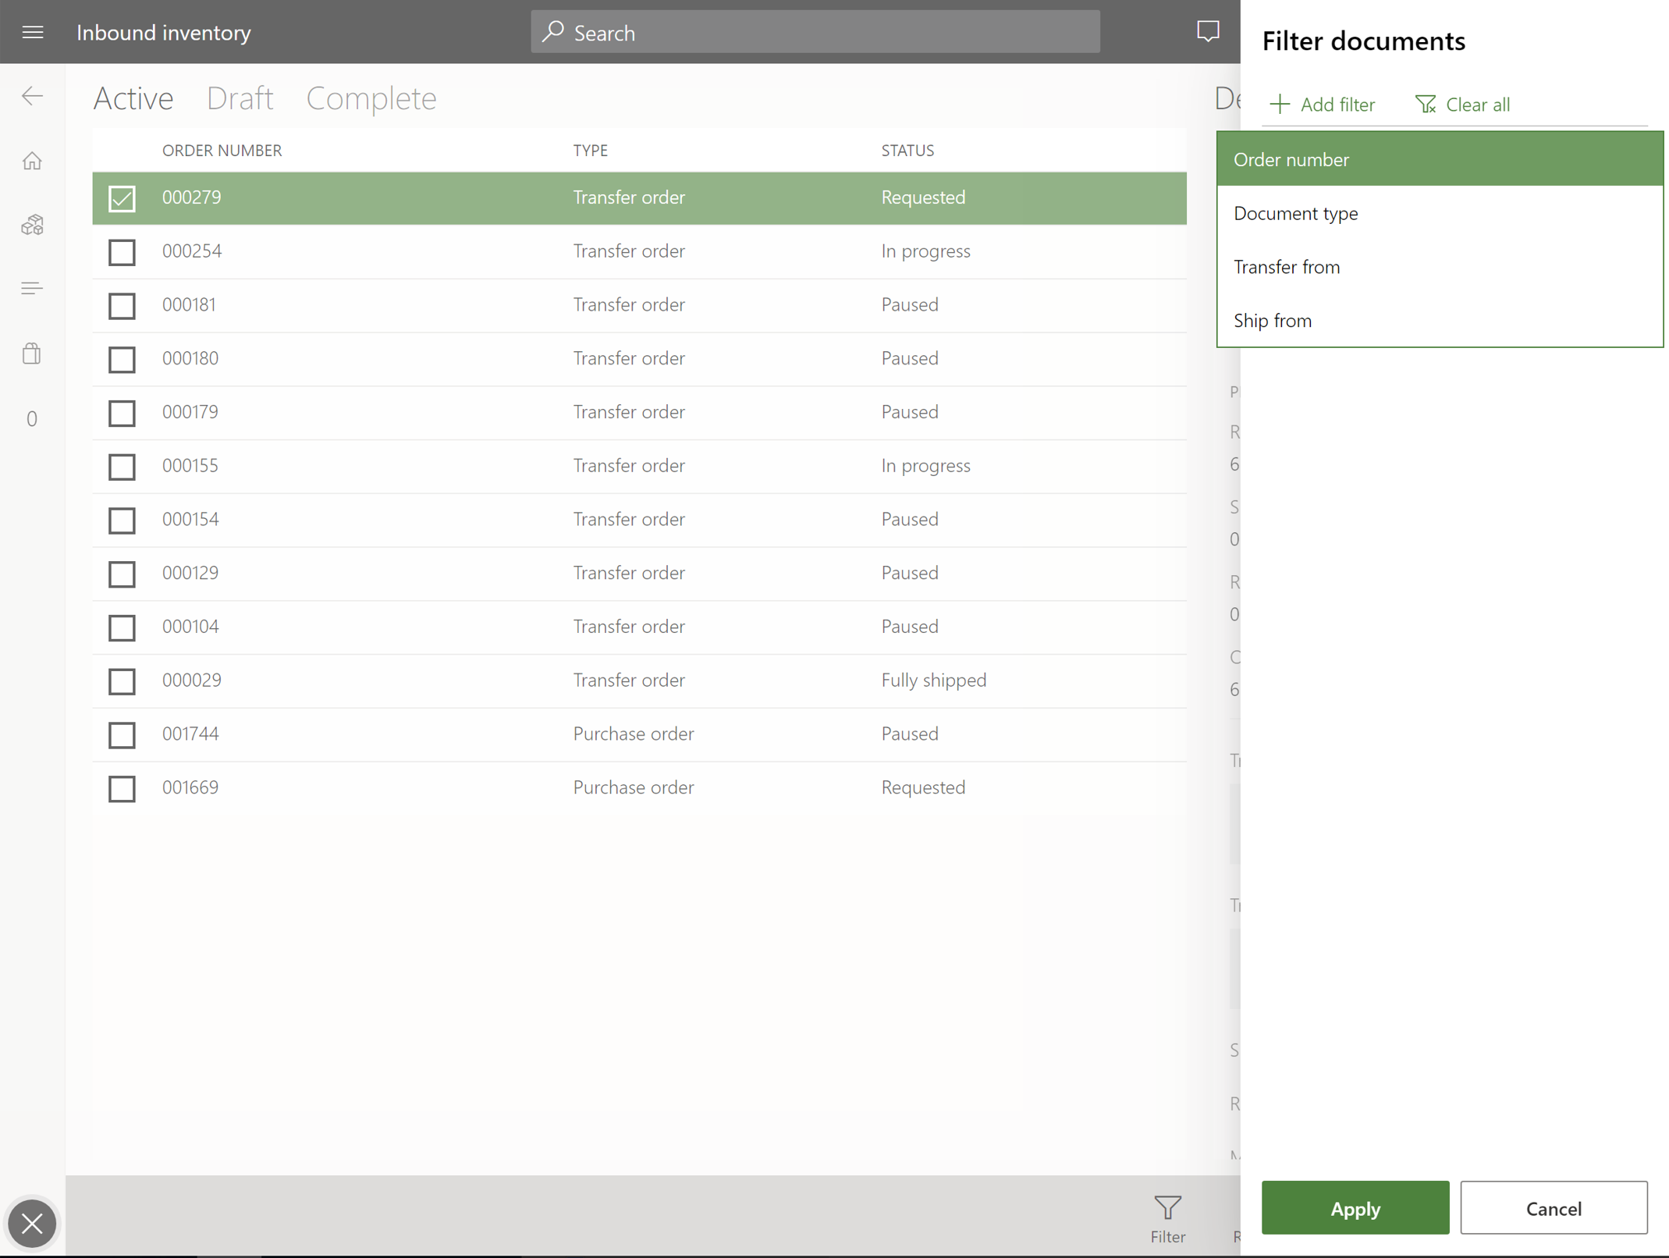Screen dimensions: 1669x1258
Task: Click the hamburger menu icon top left
Action: pos(32,32)
